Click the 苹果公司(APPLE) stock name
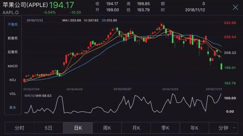The image size is (243, 136). (x=25, y=5)
